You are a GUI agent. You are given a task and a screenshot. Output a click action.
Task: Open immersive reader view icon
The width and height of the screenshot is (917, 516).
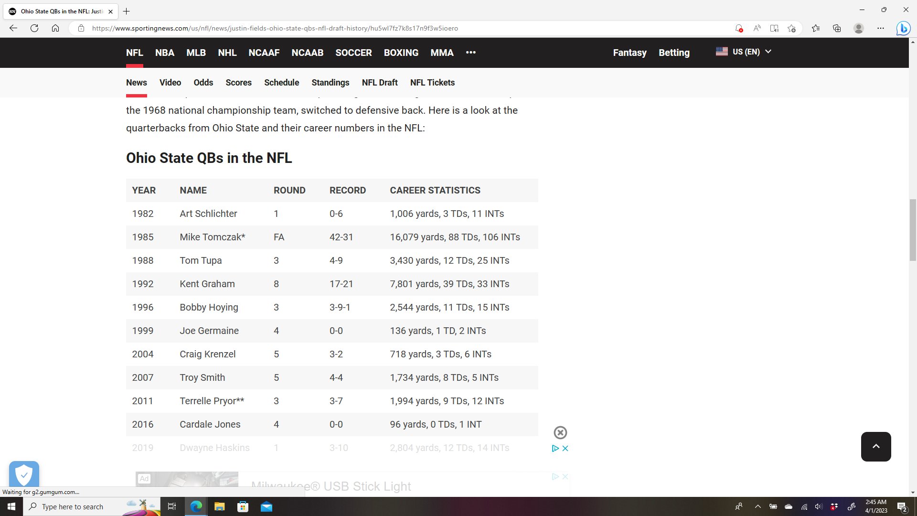[774, 28]
